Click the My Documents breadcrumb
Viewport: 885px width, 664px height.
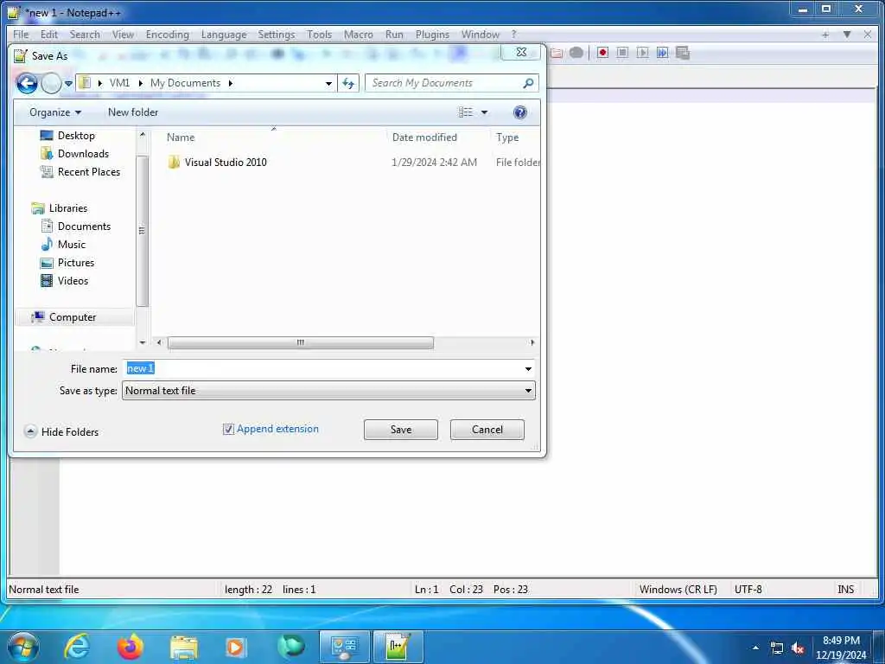pos(185,83)
